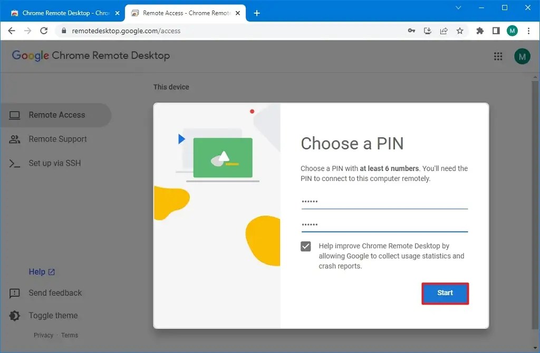Open the search tabs chevron

pyautogui.click(x=458, y=8)
